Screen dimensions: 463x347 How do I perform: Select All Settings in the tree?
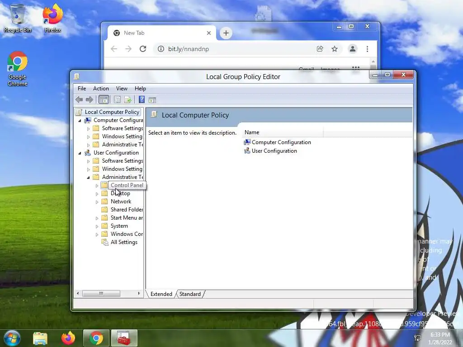click(x=119, y=242)
